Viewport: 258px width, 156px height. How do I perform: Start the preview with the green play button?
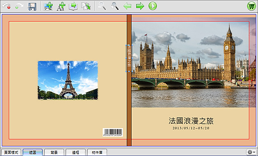click(153, 6)
